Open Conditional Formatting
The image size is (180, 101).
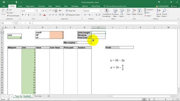(x=107, y=13)
